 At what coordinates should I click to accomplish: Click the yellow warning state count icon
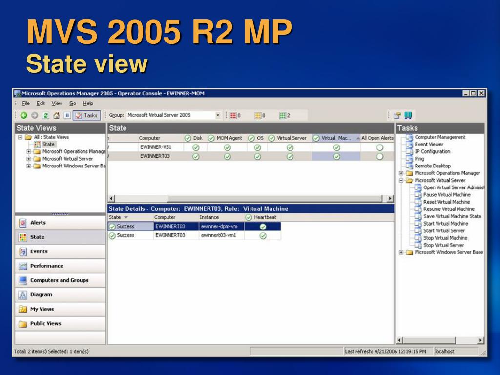pos(258,115)
